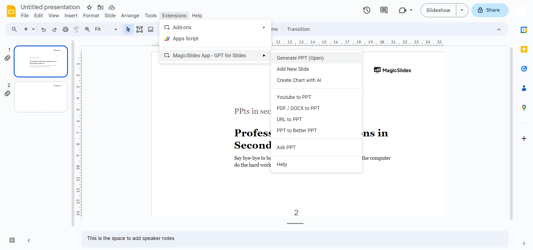Click the search menus magnifier icon

point(14,29)
